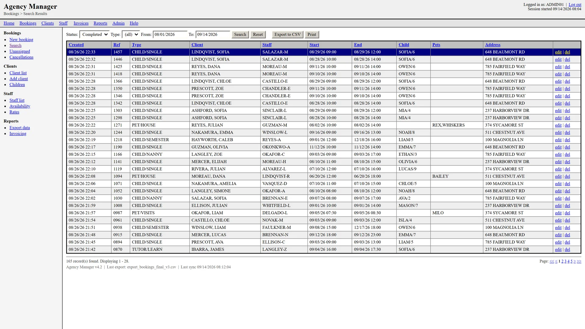Open the Type dropdown showing (all)
585x329 pixels.
pos(131,34)
